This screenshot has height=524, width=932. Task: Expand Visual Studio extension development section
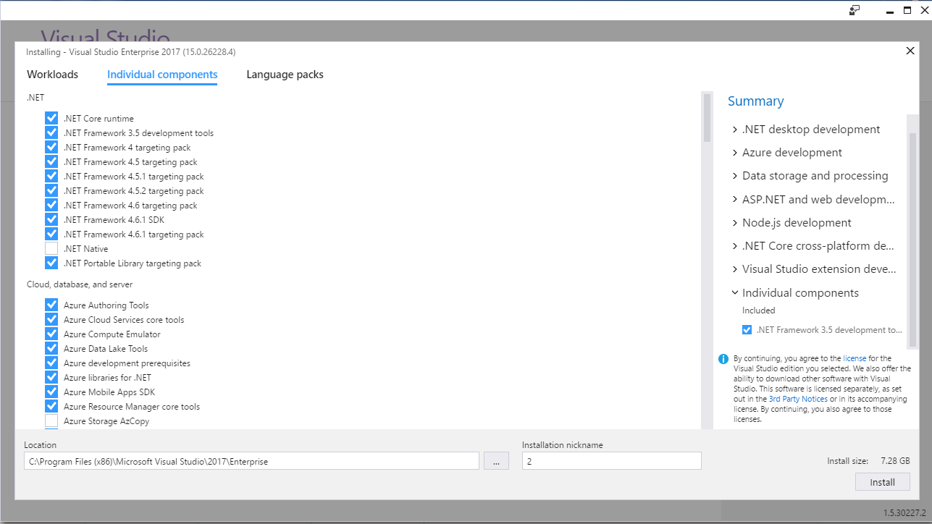click(x=735, y=269)
